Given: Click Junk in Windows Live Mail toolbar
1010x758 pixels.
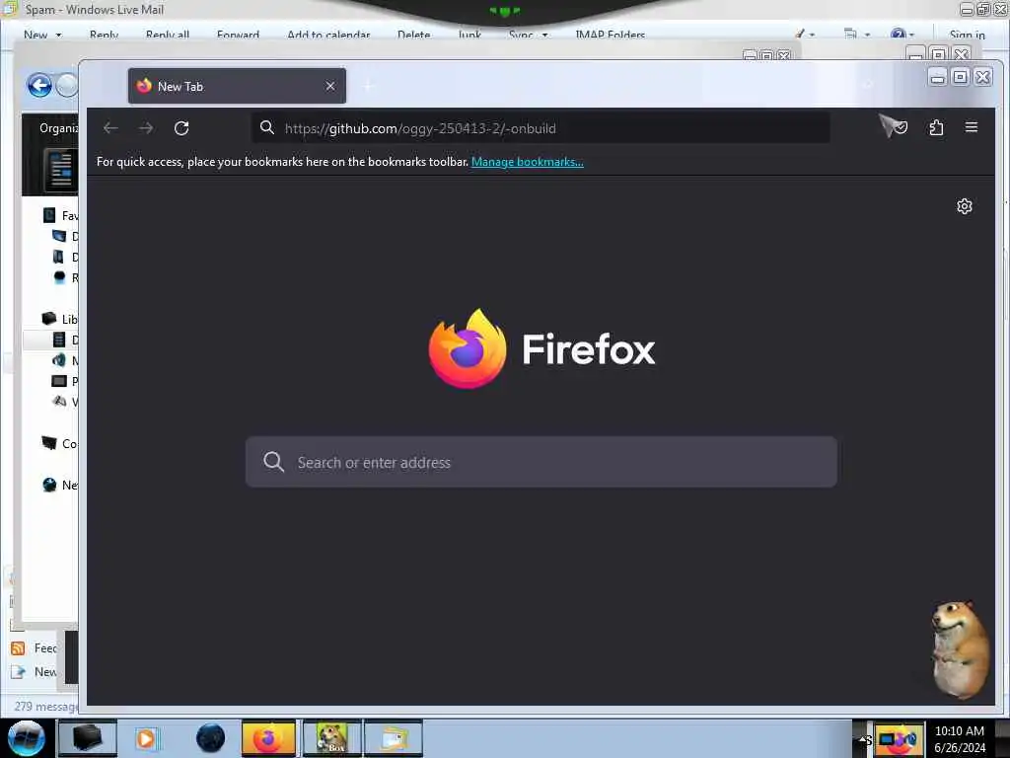Looking at the screenshot, I should pyautogui.click(x=469, y=35).
